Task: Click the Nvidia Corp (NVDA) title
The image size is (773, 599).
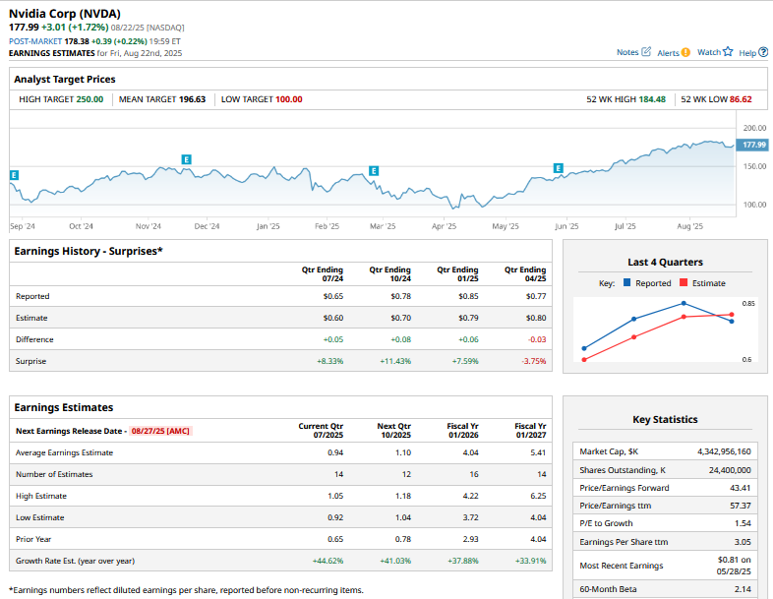Action: pyautogui.click(x=65, y=14)
